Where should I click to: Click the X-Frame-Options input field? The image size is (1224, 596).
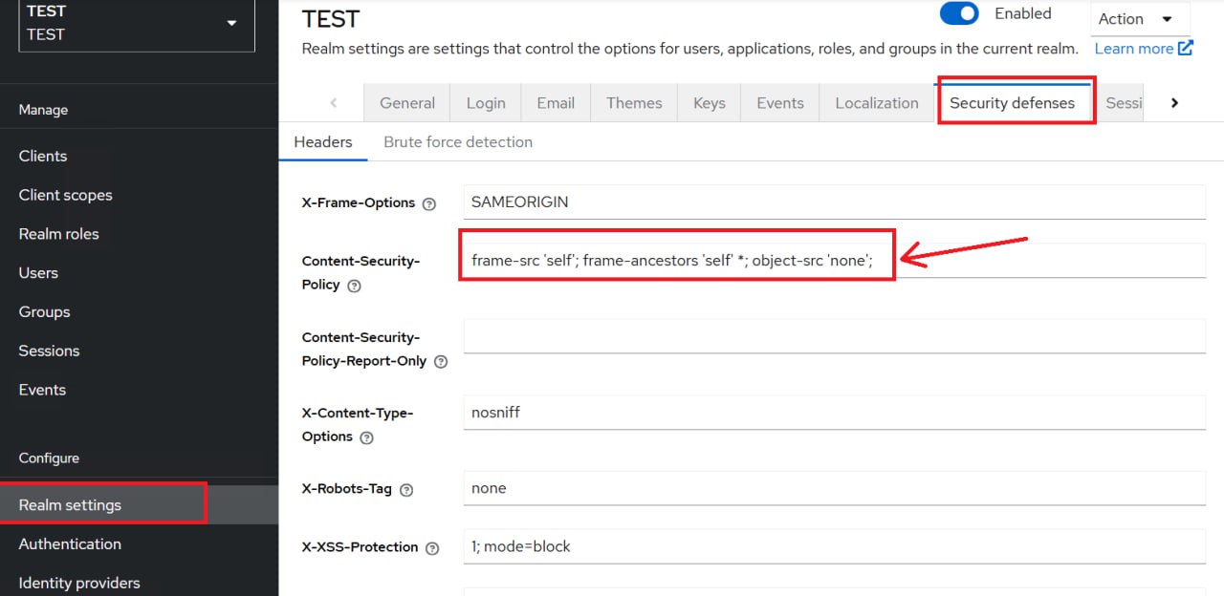coord(834,202)
